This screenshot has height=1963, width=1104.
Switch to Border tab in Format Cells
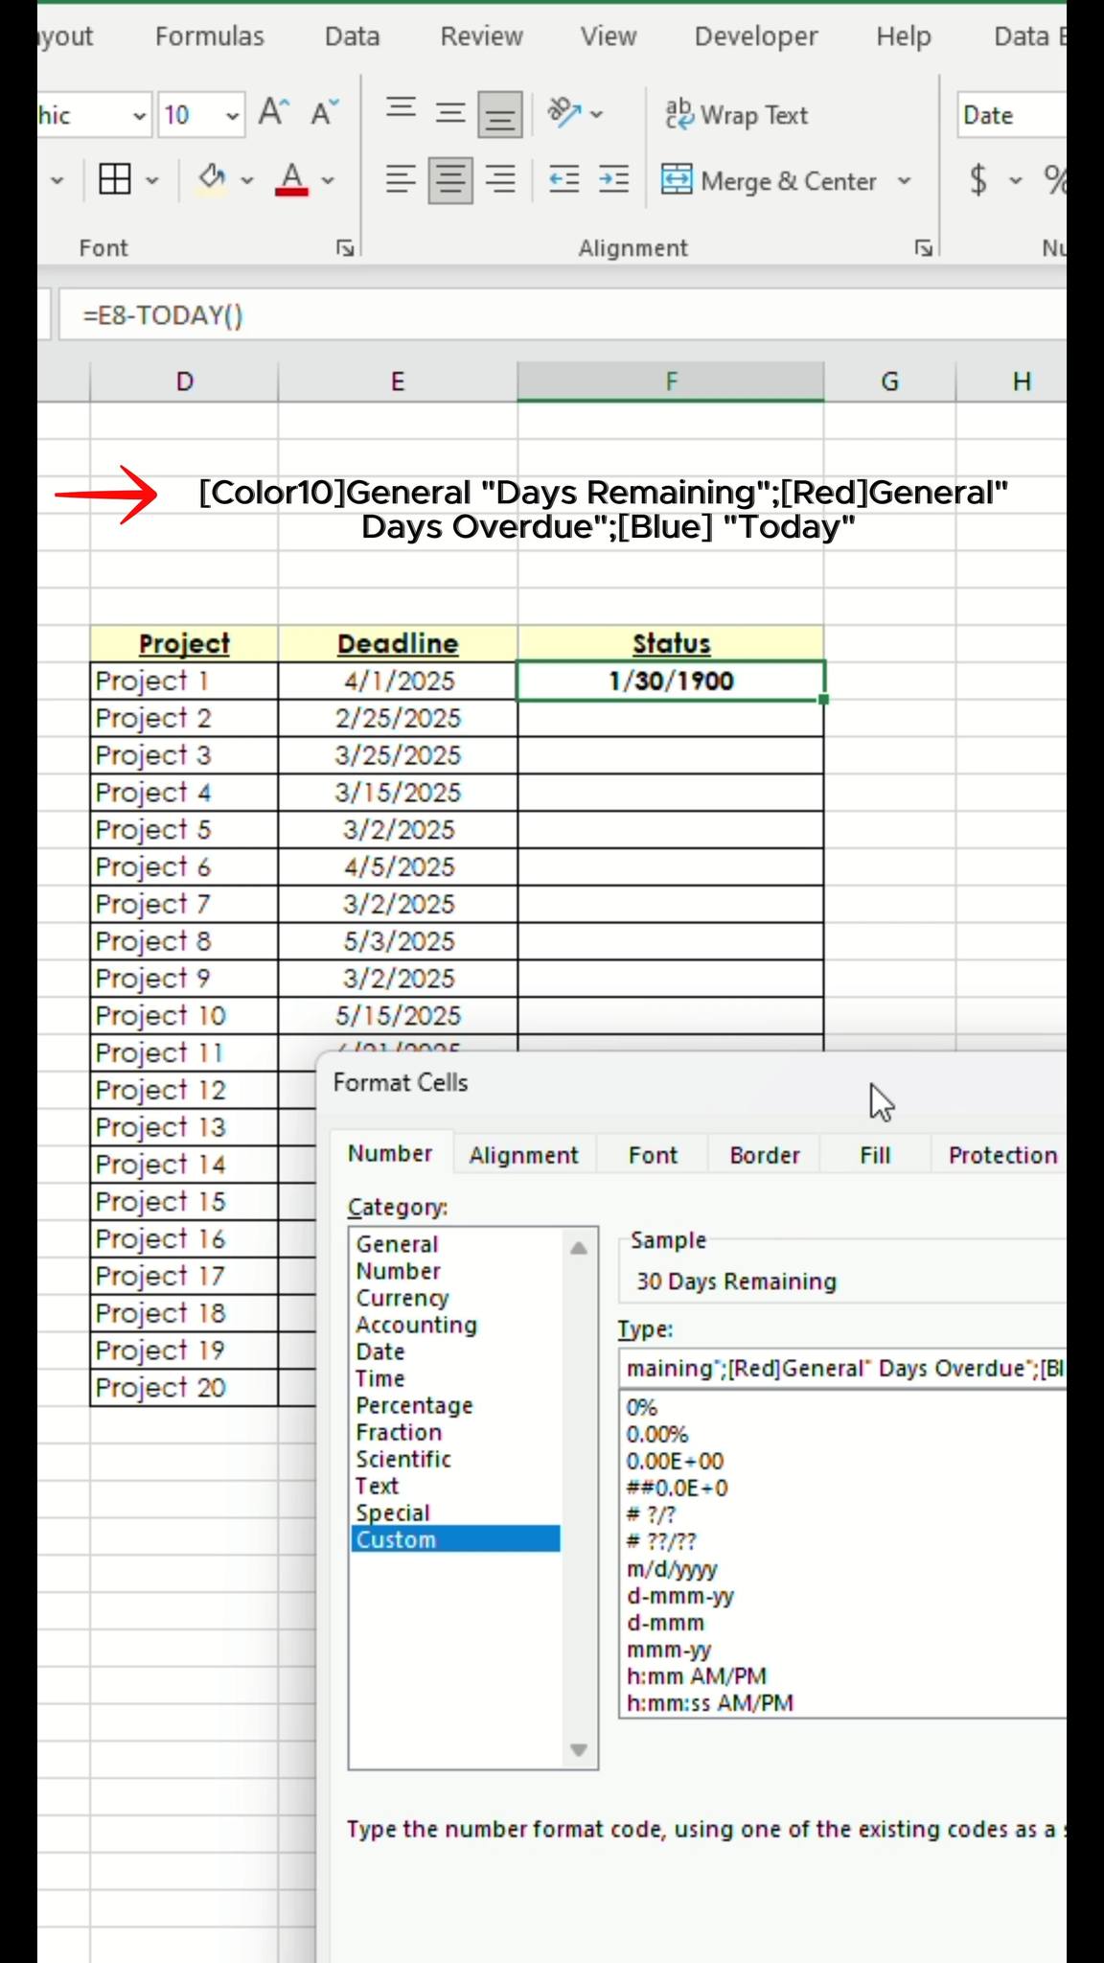pyautogui.click(x=765, y=1155)
